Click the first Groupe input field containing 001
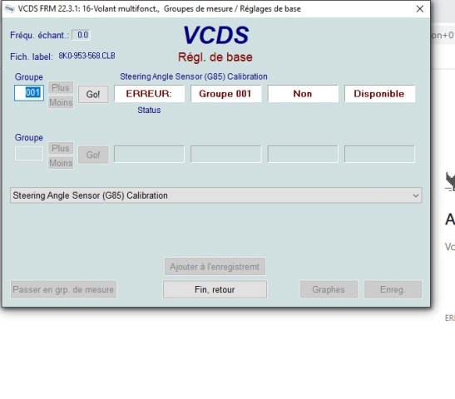 (x=29, y=93)
